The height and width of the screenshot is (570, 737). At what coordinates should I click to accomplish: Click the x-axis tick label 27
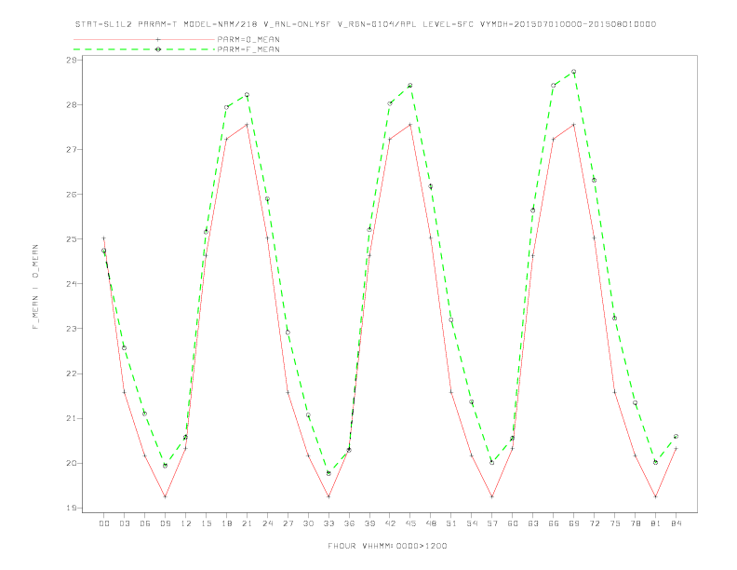pos(288,523)
